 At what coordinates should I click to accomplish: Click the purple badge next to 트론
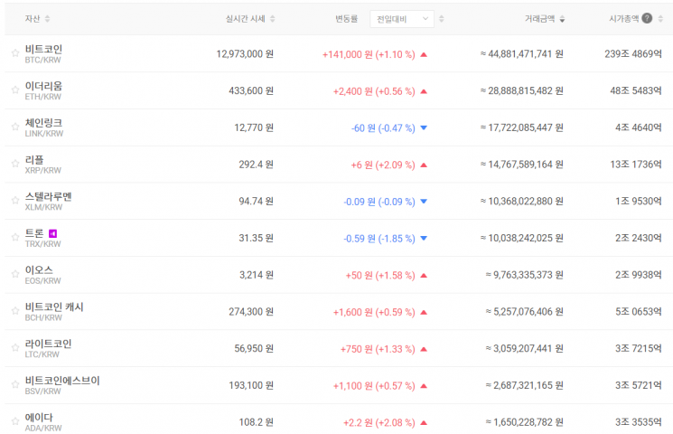point(52,233)
